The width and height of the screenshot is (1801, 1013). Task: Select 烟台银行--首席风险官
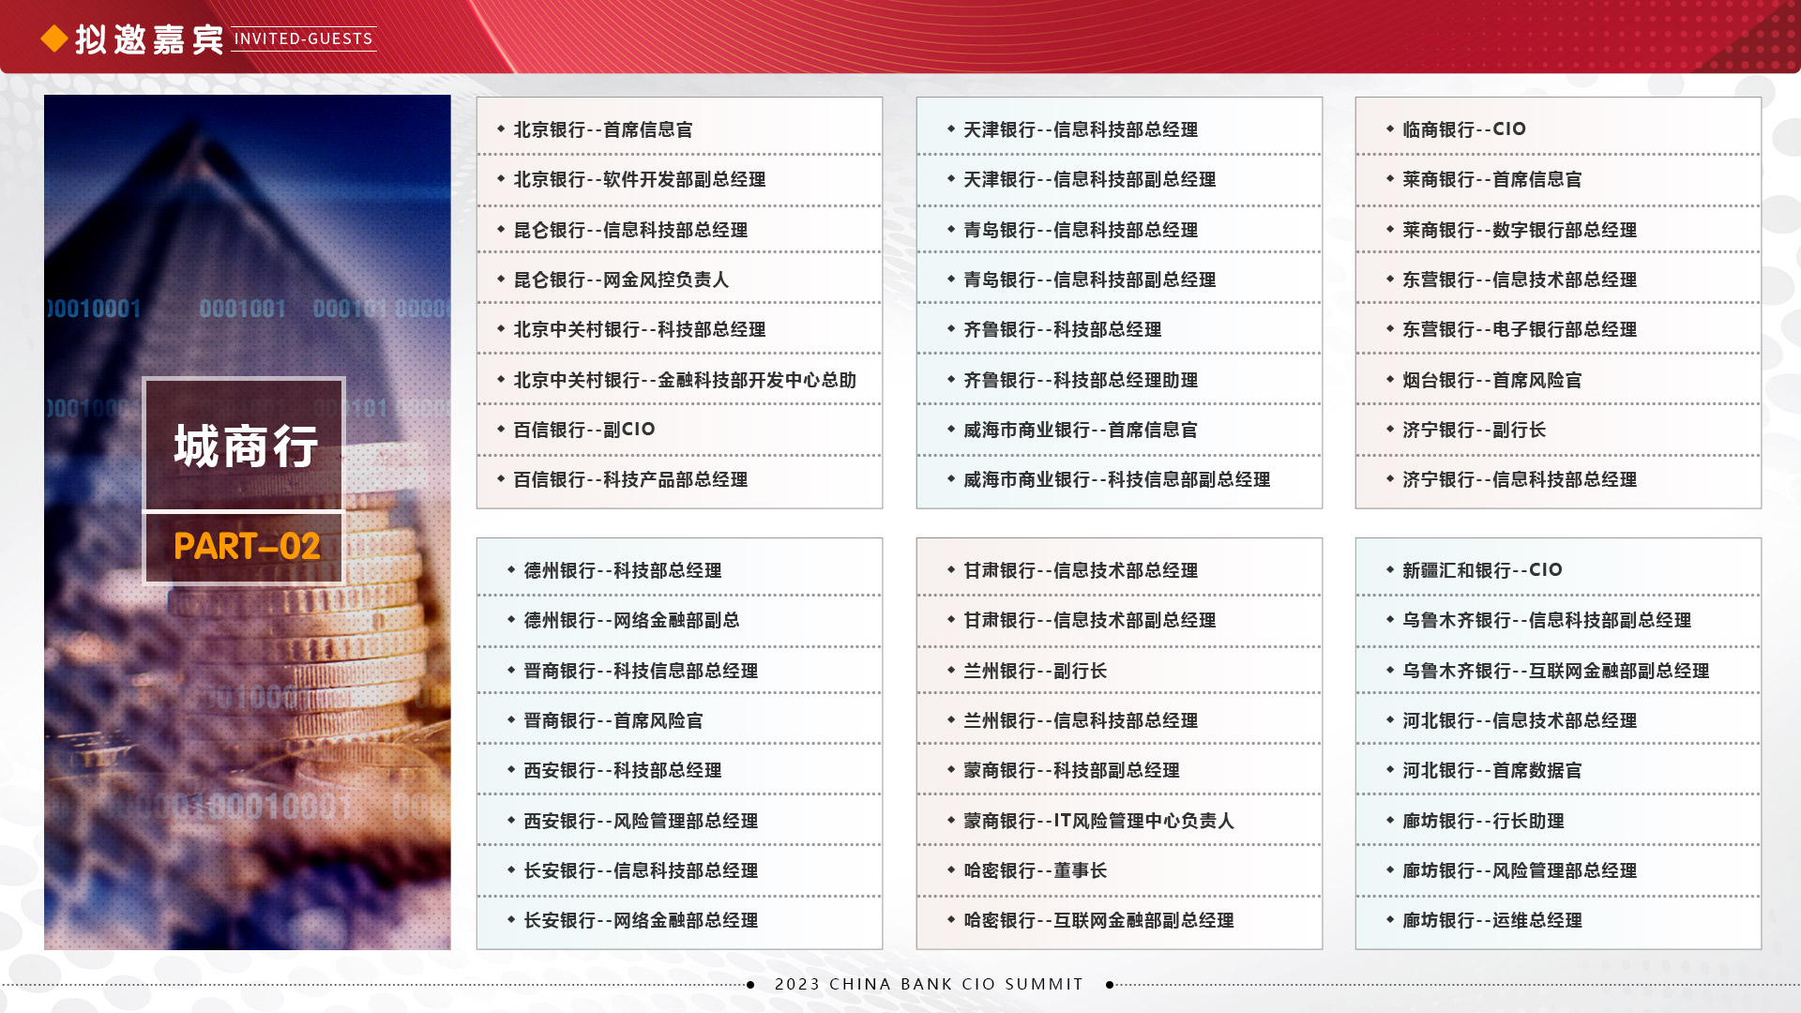click(1492, 380)
